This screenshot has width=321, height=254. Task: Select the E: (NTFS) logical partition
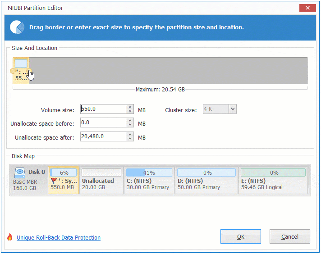click(273, 181)
